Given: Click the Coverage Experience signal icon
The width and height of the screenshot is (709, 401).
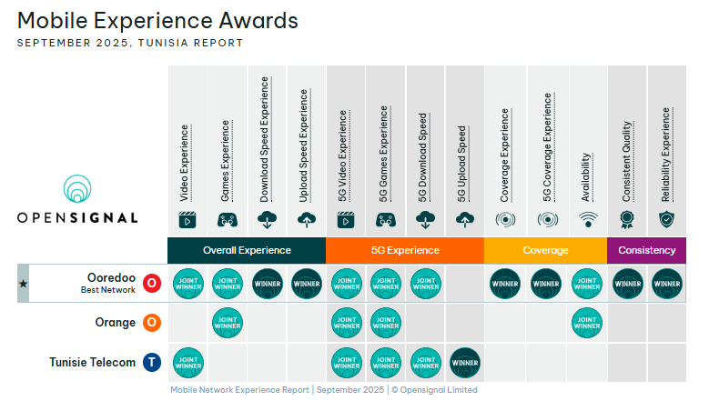Looking at the screenshot, I should pyautogui.click(x=505, y=220).
